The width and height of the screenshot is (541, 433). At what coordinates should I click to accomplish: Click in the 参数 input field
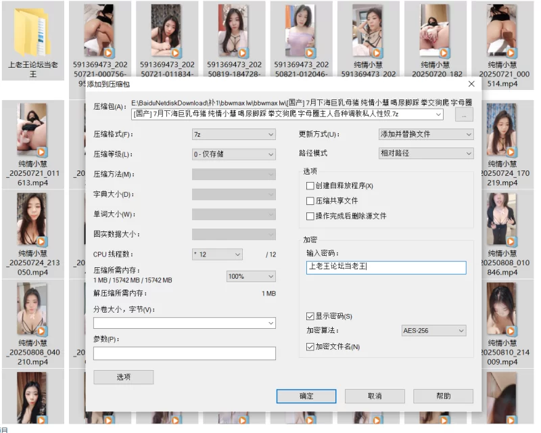click(184, 353)
